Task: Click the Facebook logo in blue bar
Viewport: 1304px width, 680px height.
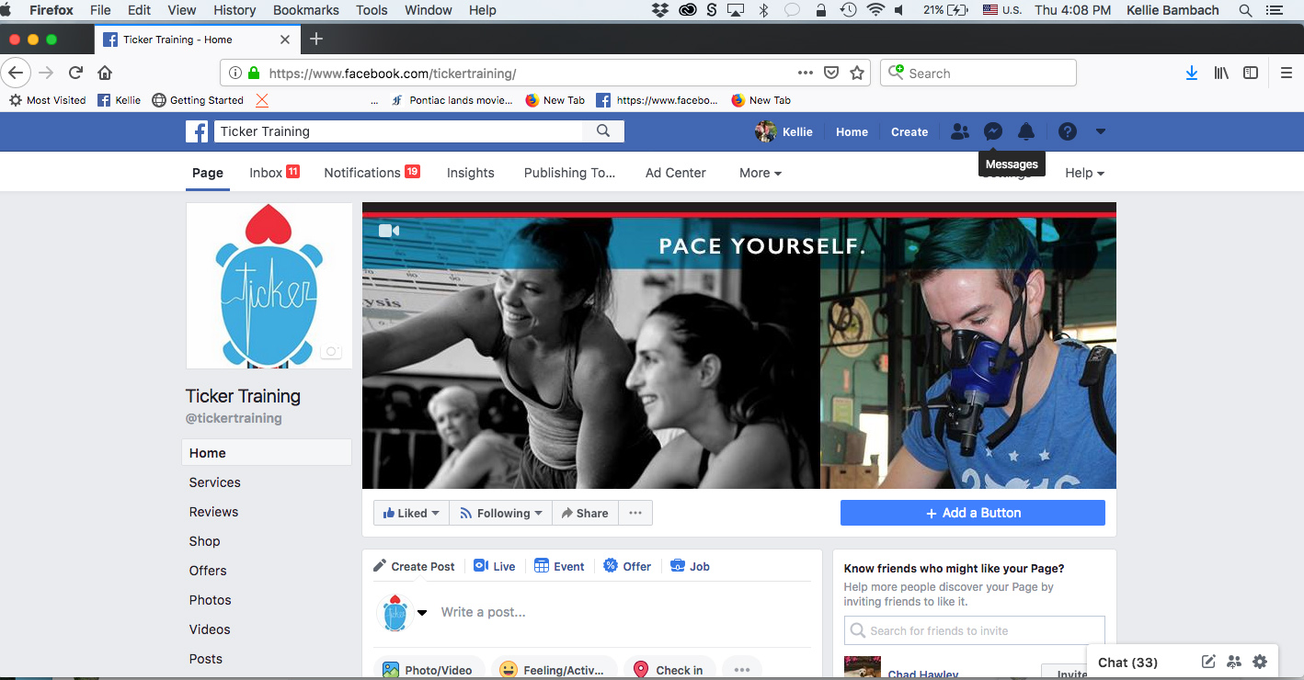Action: pyautogui.click(x=197, y=131)
